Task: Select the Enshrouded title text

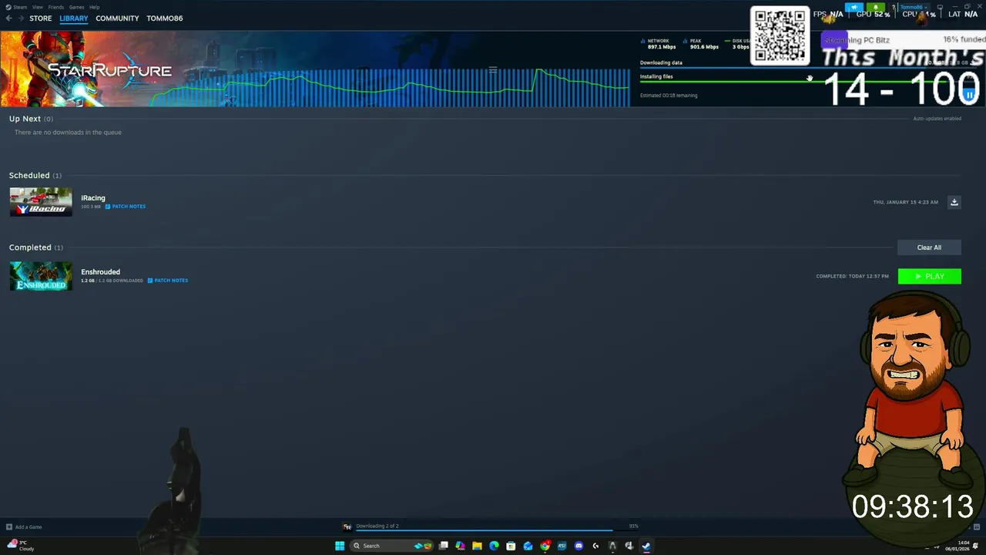Action: pyautogui.click(x=100, y=272)
